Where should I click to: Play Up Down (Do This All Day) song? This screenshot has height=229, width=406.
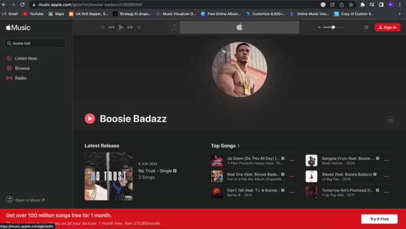tap(253, 158)
